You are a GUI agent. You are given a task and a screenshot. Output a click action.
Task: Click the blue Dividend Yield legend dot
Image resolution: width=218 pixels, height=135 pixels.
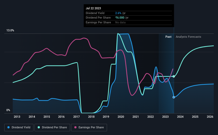click(x=8, y=127)
